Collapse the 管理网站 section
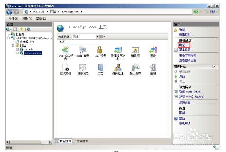This screenshot has width=226, height=152. (x=214, y=67)
